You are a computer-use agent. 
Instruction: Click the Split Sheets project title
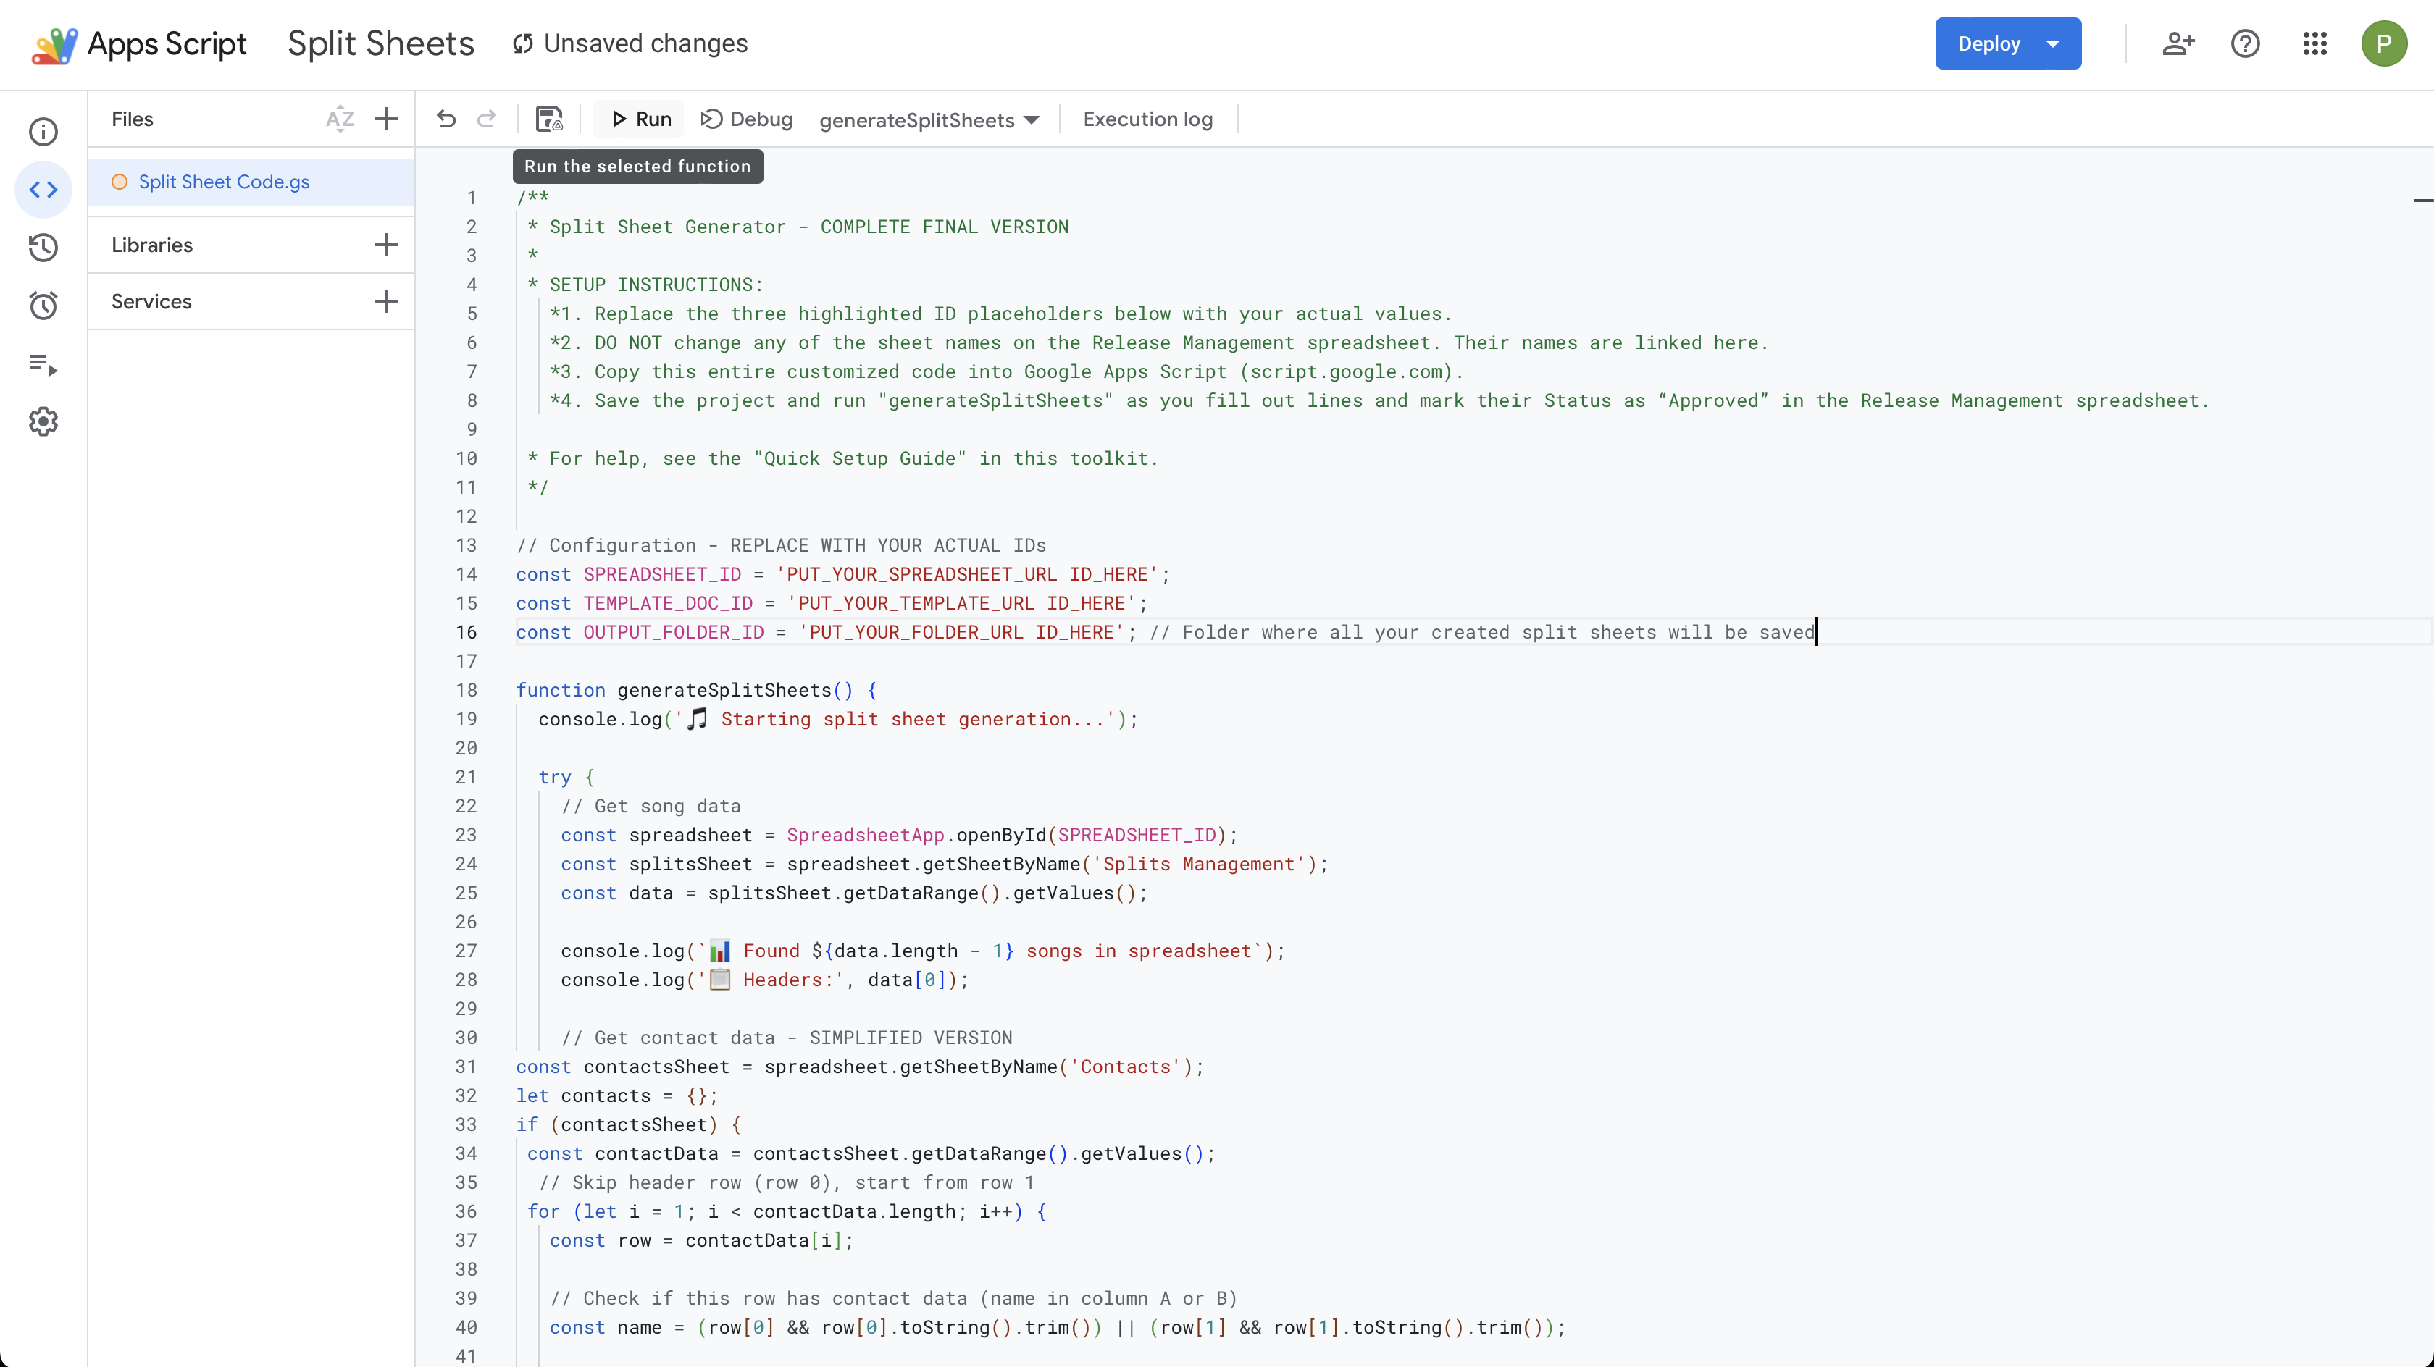[380, 43]
